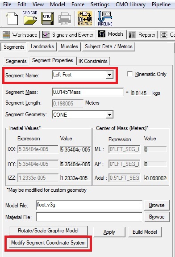175x257 pixels.
Task: Switch to the Workspace tab
Action: [x=20, y=35]
